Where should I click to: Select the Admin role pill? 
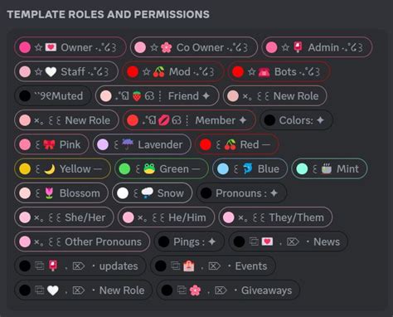pos(317,47)
